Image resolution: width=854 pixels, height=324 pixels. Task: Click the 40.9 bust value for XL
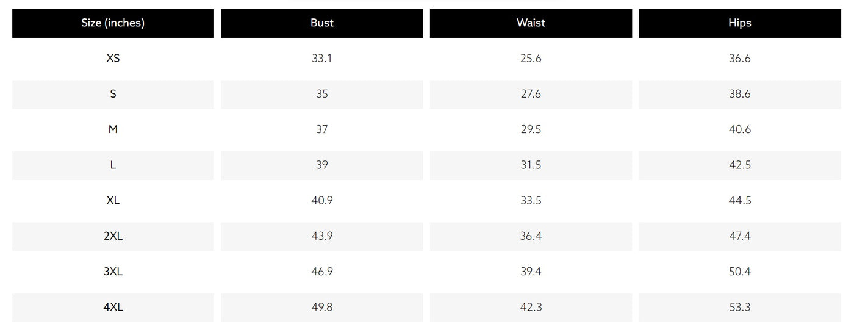[322, 200]
